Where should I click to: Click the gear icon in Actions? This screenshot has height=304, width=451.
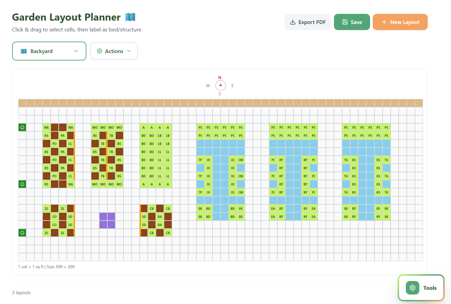(x=100, y=51)
